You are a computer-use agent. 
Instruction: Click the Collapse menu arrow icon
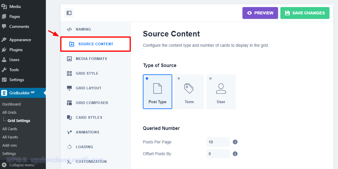click(x=4, y=165)
